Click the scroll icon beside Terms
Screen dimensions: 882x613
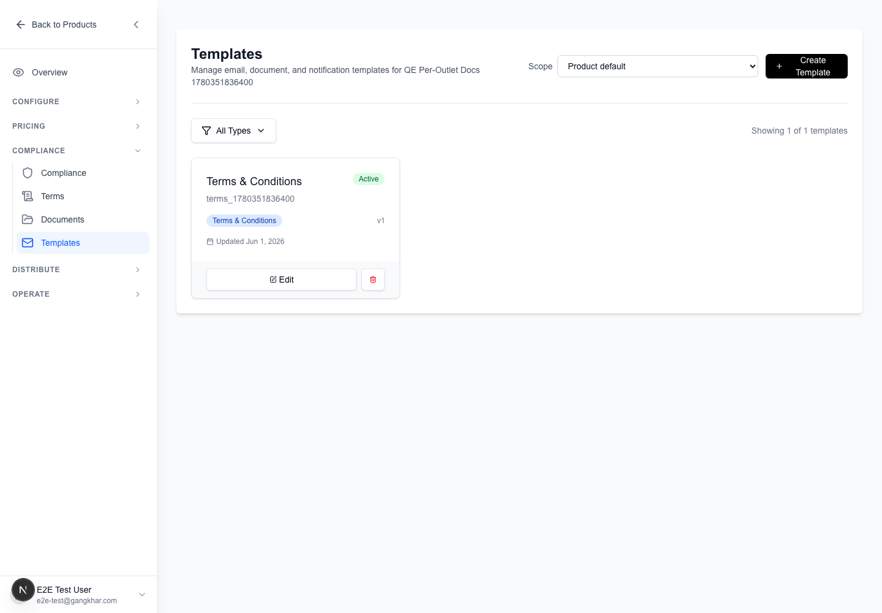point(28,196)
